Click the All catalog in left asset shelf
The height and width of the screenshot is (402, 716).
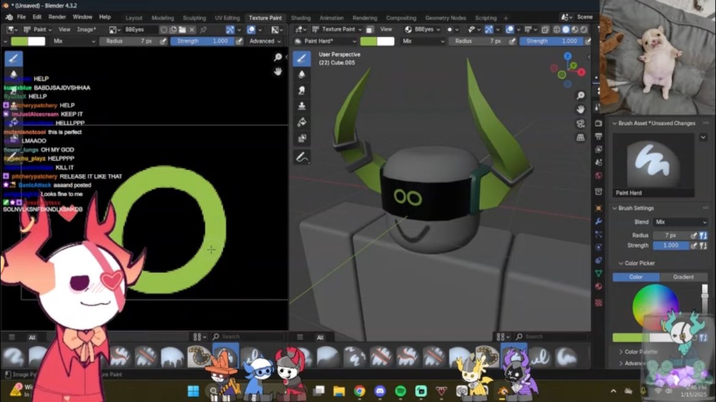(x=32, y=337)
